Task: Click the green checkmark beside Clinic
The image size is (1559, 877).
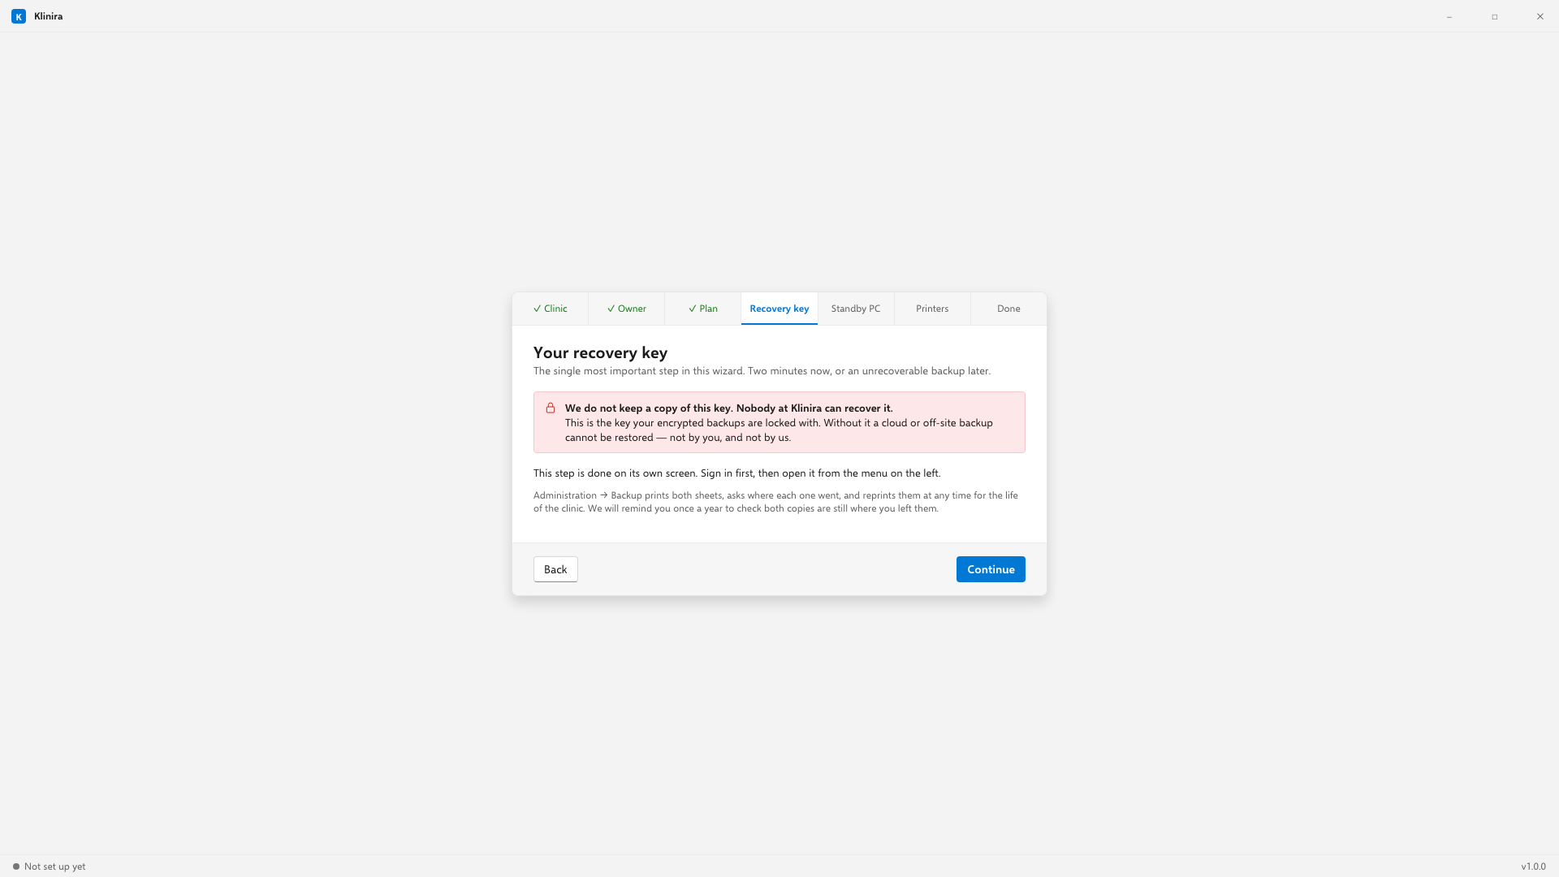Action: click(538, 309)
